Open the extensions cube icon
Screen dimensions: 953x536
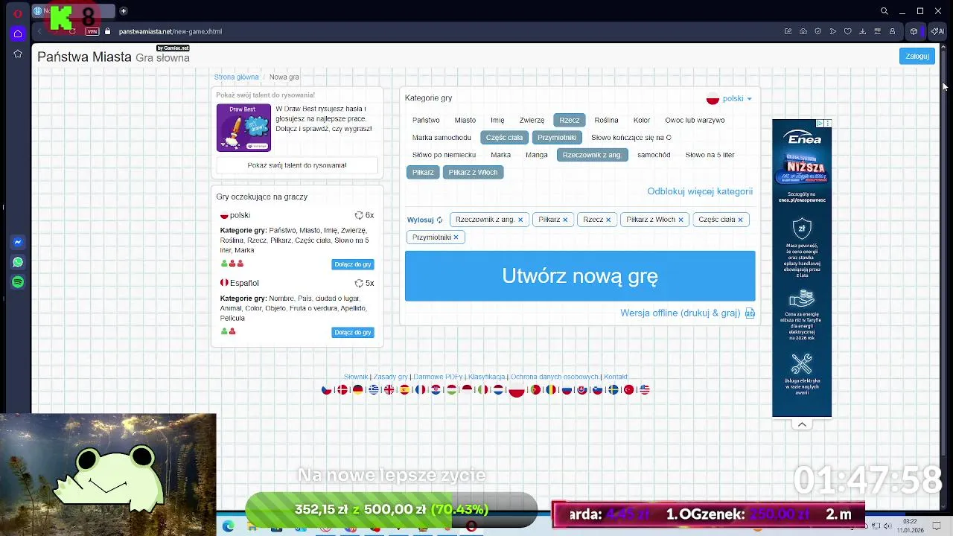point(914,31)
